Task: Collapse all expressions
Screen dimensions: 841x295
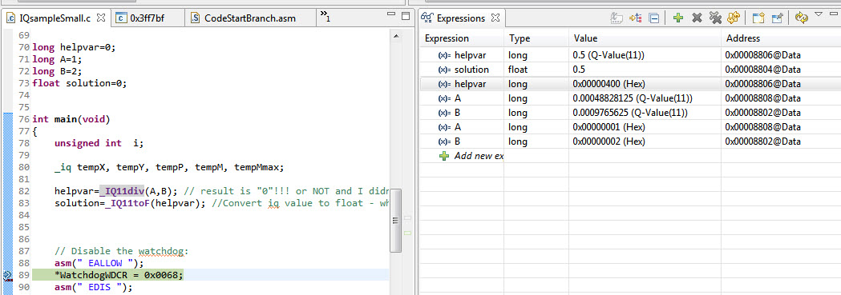Action: coord(654,18)
